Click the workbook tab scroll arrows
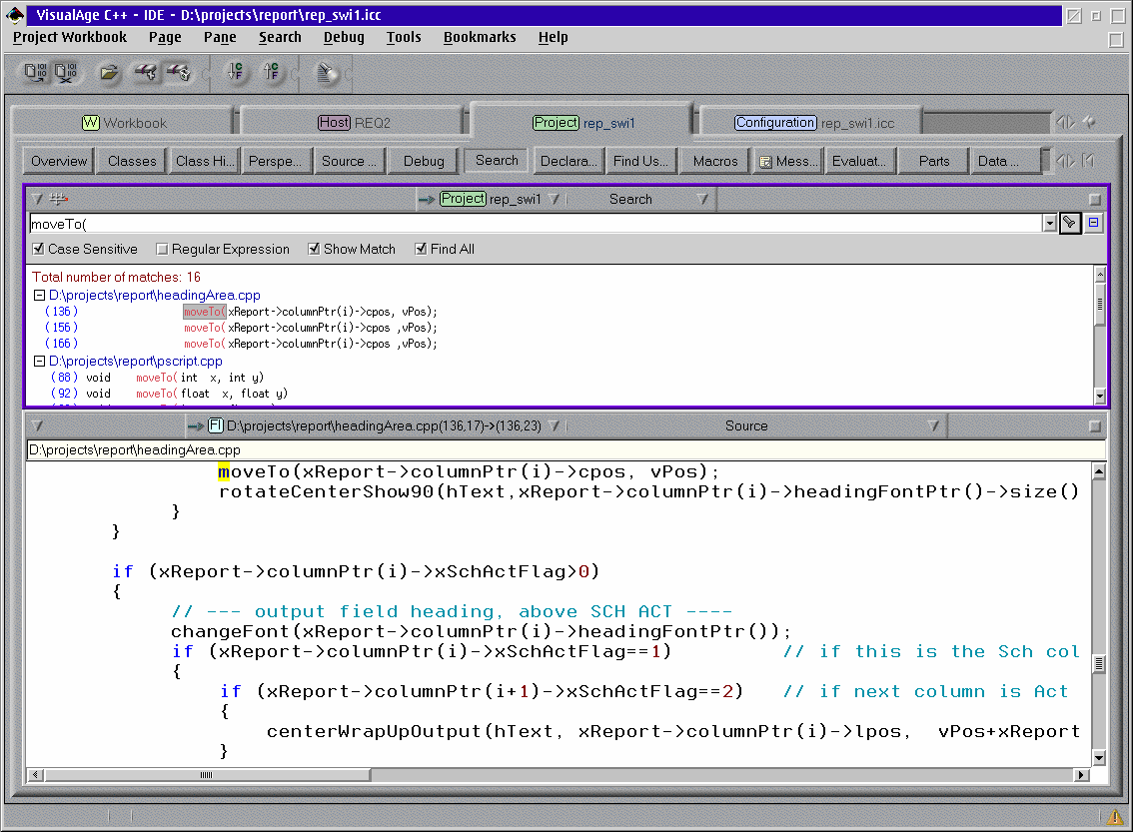The height and width of the screenshot is (832, 1133). tap(1066, 123)
